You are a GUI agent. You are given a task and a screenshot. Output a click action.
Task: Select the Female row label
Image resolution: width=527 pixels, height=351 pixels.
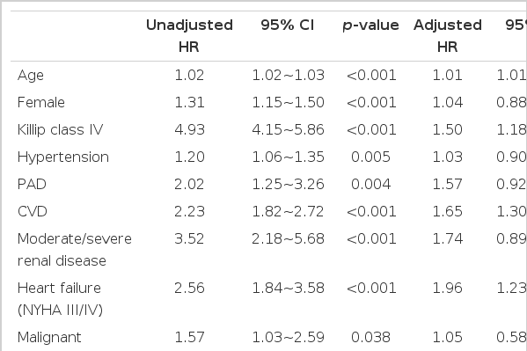41,103
